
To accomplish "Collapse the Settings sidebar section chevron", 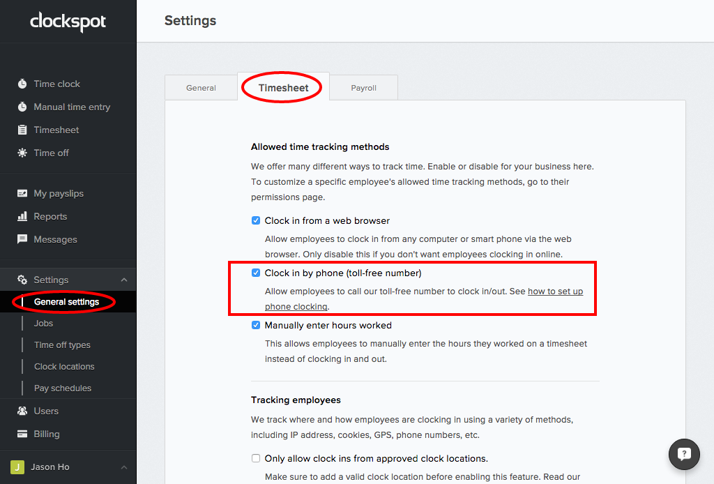I will pyautogui.click(x=124, y=280).
